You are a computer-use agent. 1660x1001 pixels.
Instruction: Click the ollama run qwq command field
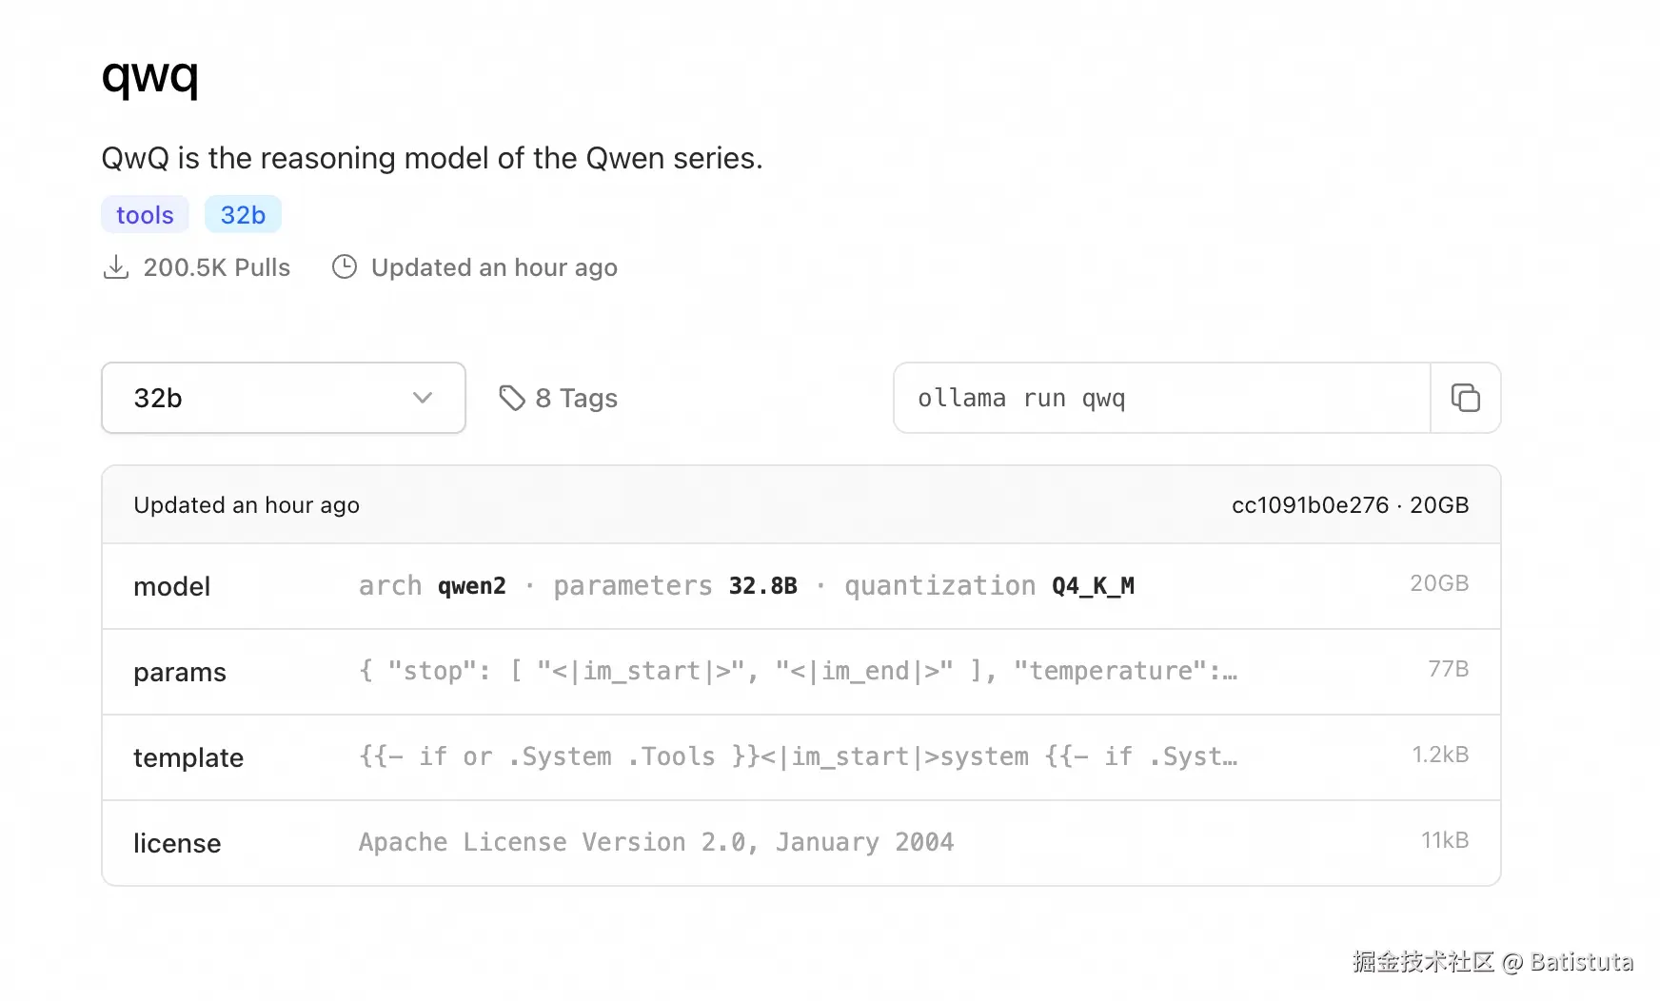coord(1161,398)
